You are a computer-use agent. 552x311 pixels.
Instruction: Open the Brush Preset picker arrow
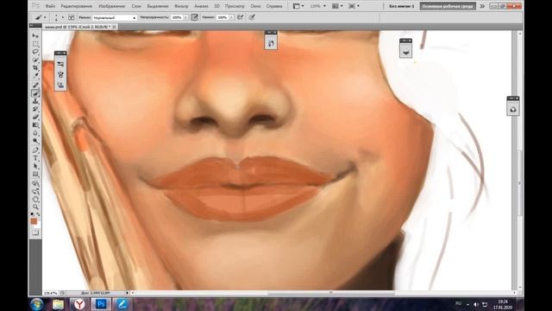[63, 17]
